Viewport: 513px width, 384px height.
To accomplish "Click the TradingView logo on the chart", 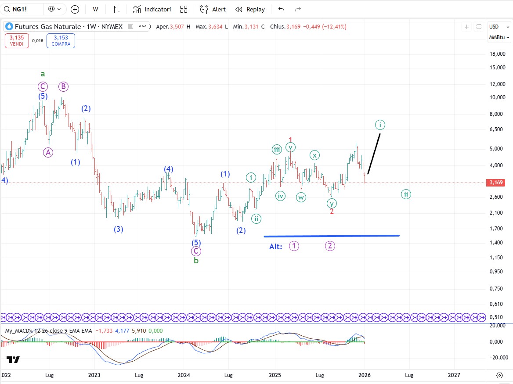I will [13, 360].
